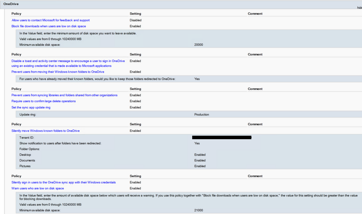The height and width of the screenshot is (214, 362).
Task: Collapse the OneDrive section header
Action: coord(11,4)
